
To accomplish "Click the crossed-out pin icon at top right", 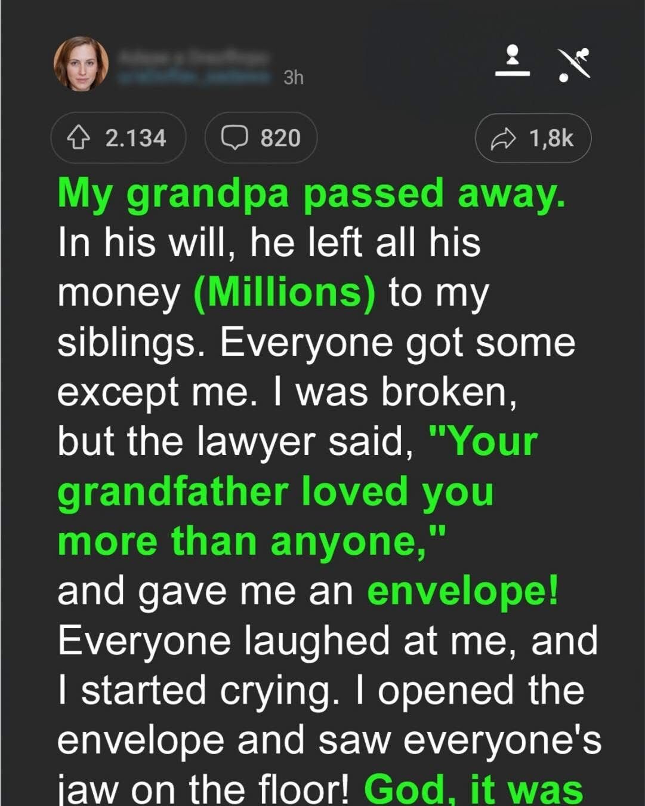I will pos(574,64).
